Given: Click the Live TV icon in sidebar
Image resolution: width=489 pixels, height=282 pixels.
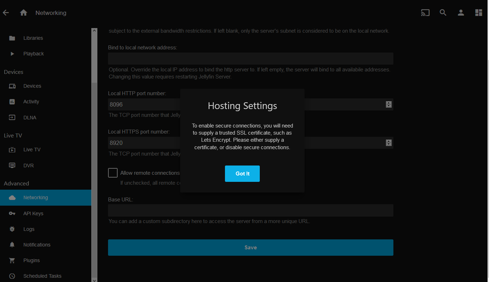Looking at the screenshot, I should coord(12,150).
